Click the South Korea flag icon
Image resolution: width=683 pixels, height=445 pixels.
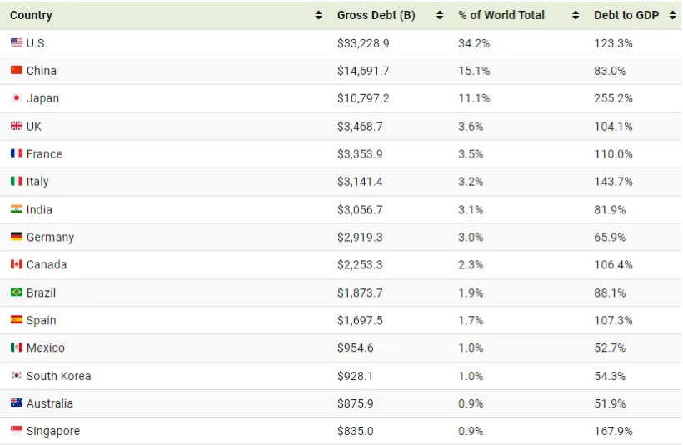(x=17, y=375)
